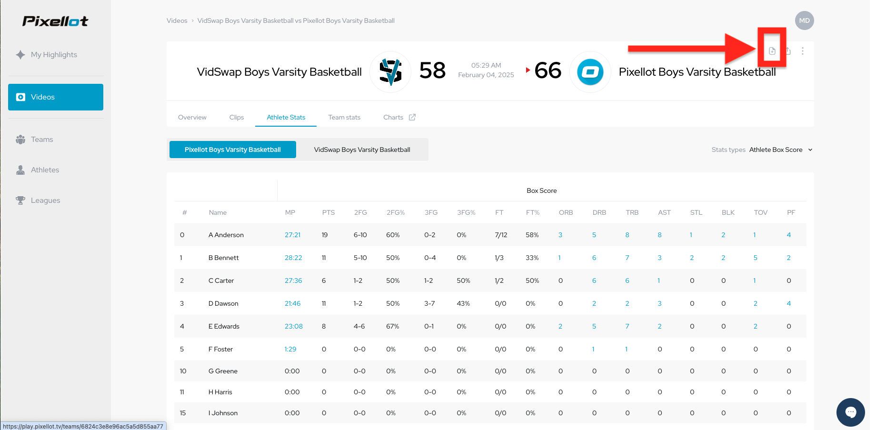Click the external link icon next to Charts
The image size is (876, 430).
coord(412,117)
